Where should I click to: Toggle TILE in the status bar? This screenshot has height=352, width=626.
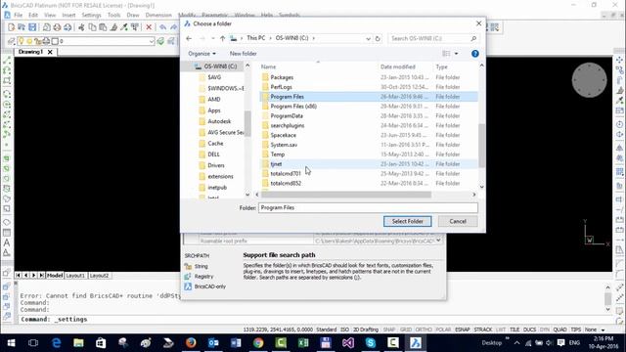[x=514, y=330]
